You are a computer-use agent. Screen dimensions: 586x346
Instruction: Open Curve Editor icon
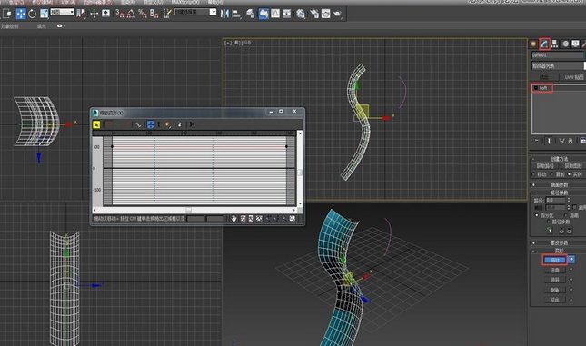click(x=275, y=14)
